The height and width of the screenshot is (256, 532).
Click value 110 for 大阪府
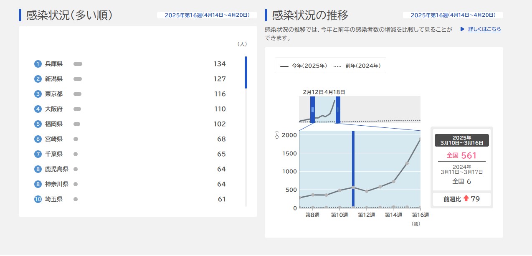pyautogui.click(x=220, y=109)
